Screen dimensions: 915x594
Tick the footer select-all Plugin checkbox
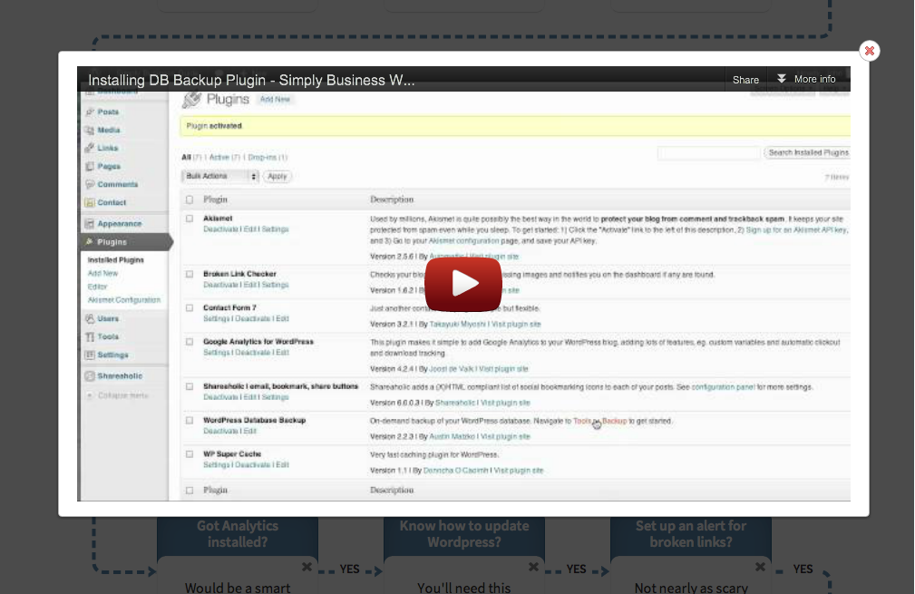point(190,491)
